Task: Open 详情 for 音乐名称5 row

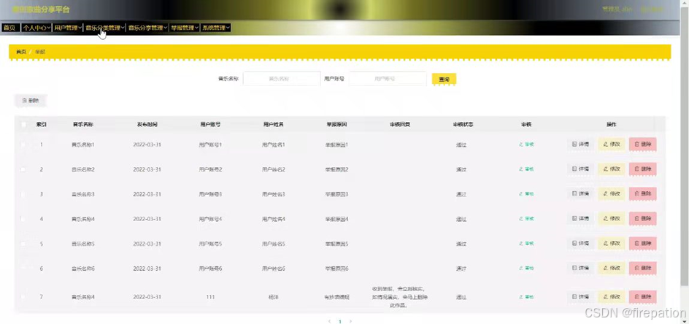Action: [x=580, y=244]
